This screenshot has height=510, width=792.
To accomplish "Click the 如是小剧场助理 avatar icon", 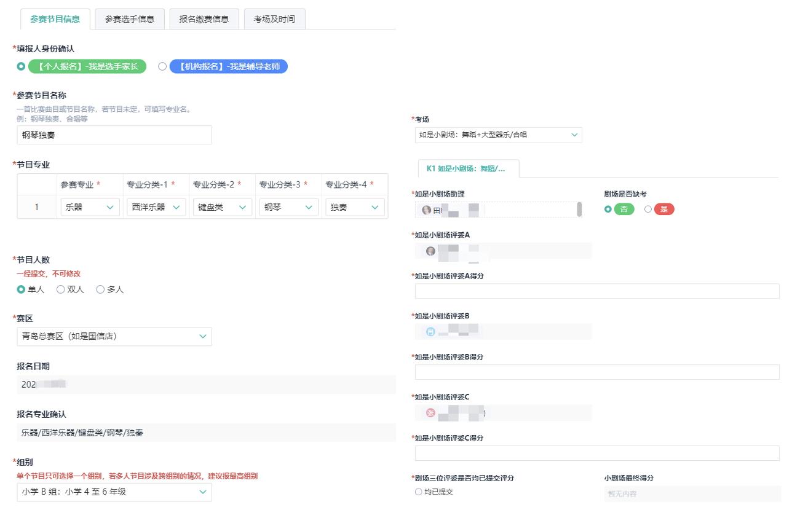I will pos(426,210).
